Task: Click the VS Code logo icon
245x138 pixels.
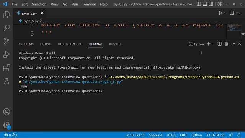Action: pyautogui.click(x=5, y=4)
